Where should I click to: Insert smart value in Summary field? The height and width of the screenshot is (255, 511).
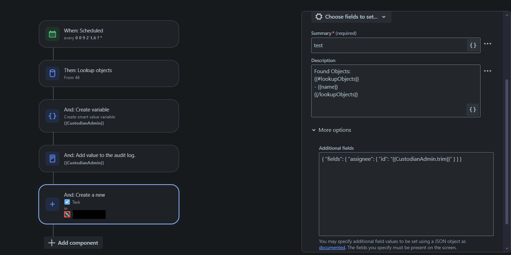(x=473, y=45)
